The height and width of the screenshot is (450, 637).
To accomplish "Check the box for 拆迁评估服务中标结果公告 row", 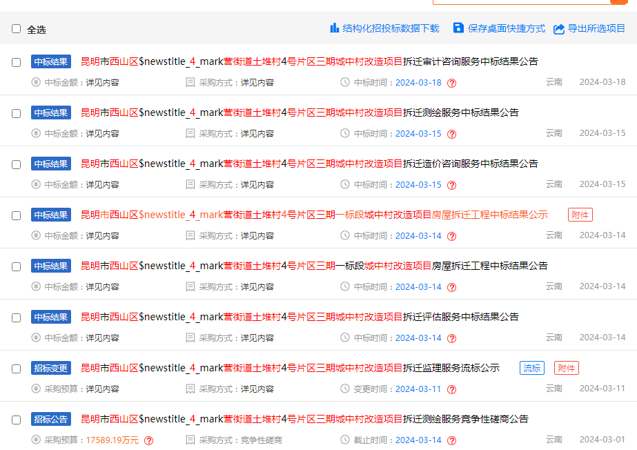I will pyautogui.click(x=17, y=317).
